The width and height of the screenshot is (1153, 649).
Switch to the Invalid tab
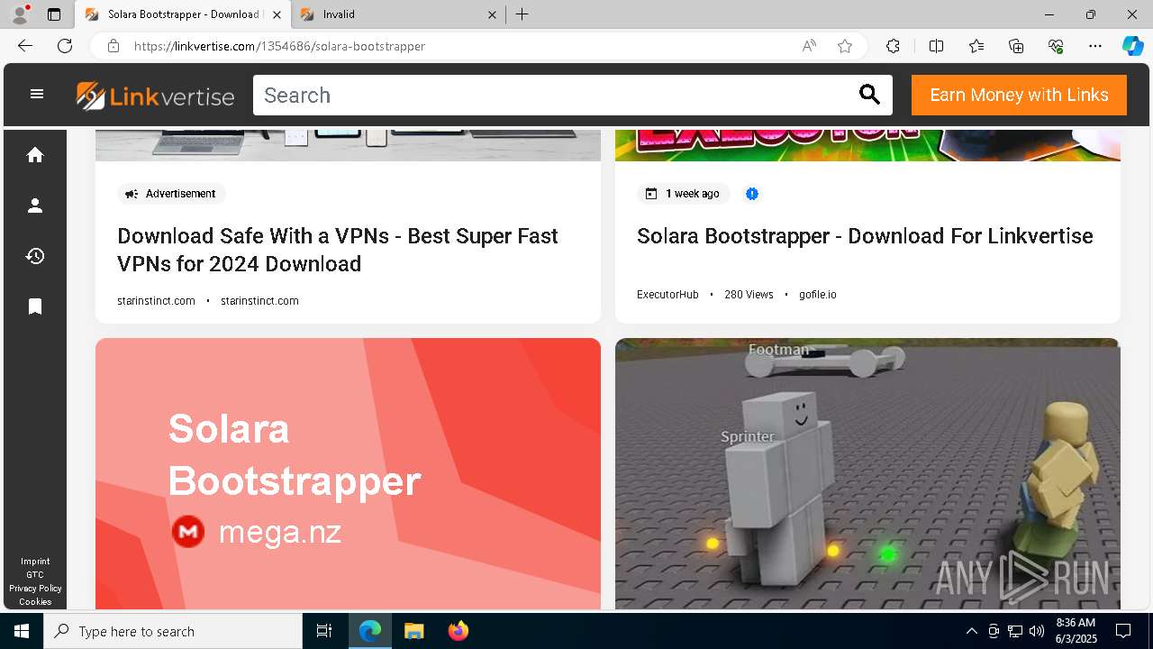400,14
